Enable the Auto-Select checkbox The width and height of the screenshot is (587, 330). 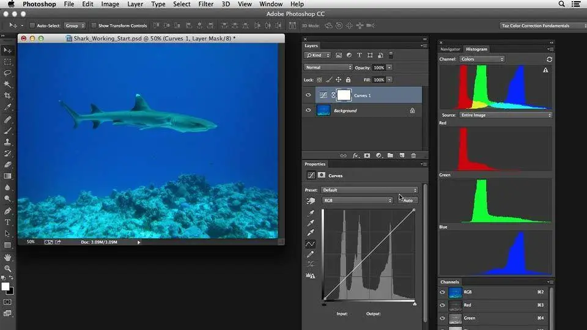coord(32,26)
